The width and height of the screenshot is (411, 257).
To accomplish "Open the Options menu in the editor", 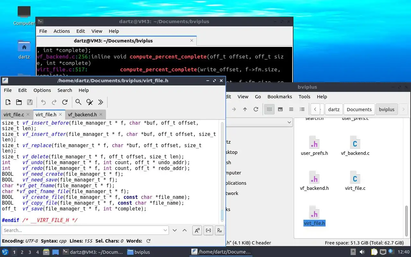I will pos(42,90).
